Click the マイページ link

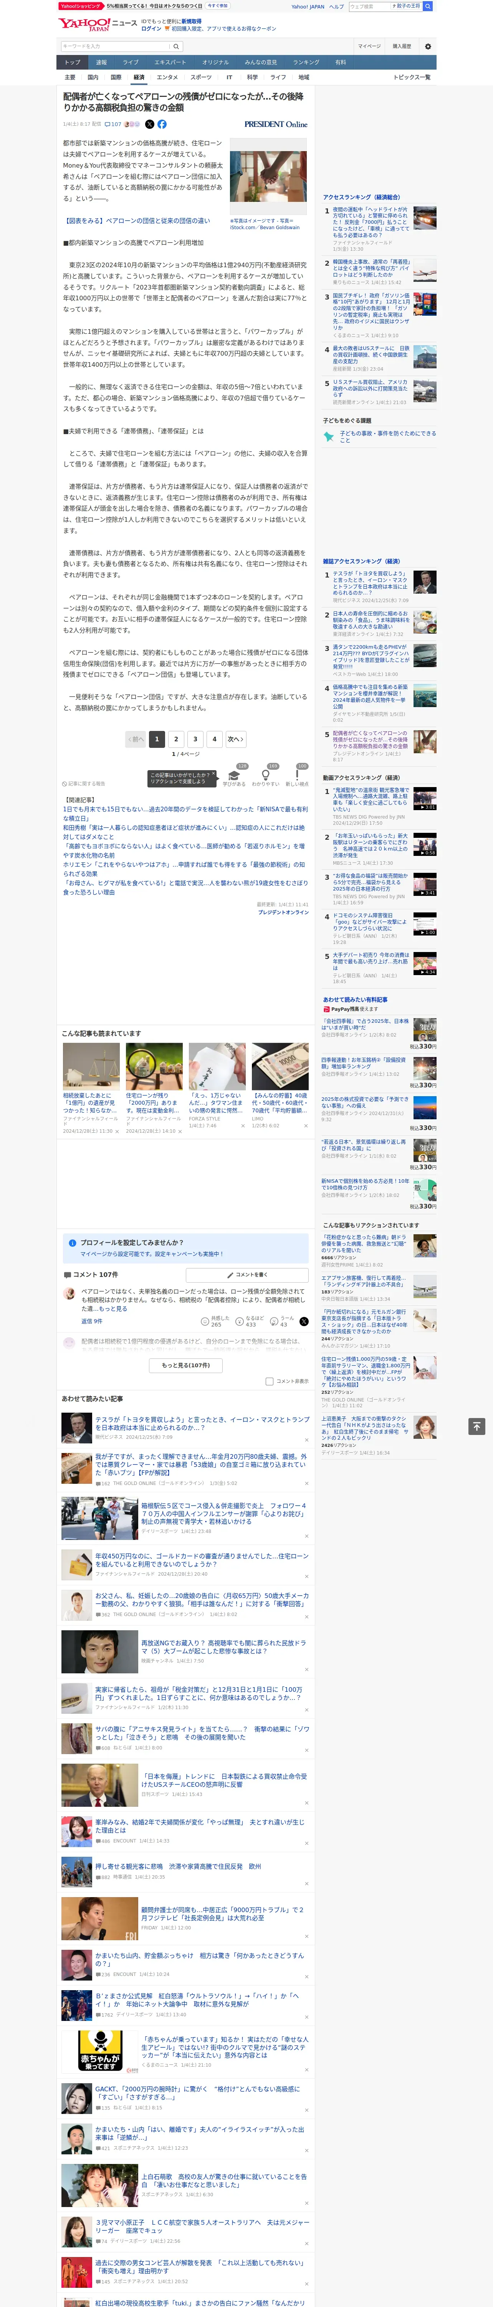click(369, 46)
